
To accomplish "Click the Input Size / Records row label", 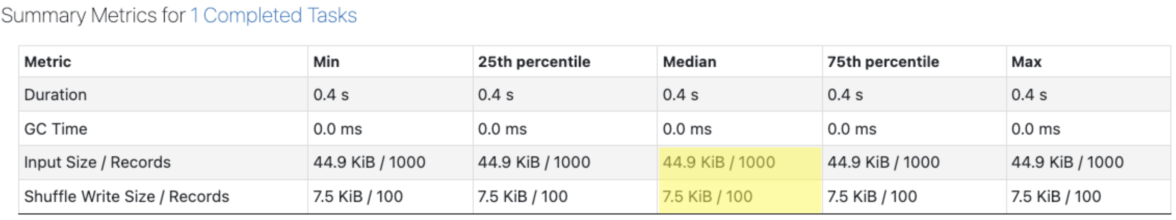I will [x=97, y=162].
